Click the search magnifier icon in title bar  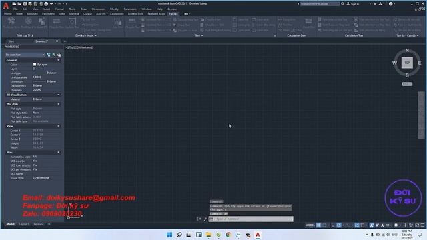(x=342, y=4)
